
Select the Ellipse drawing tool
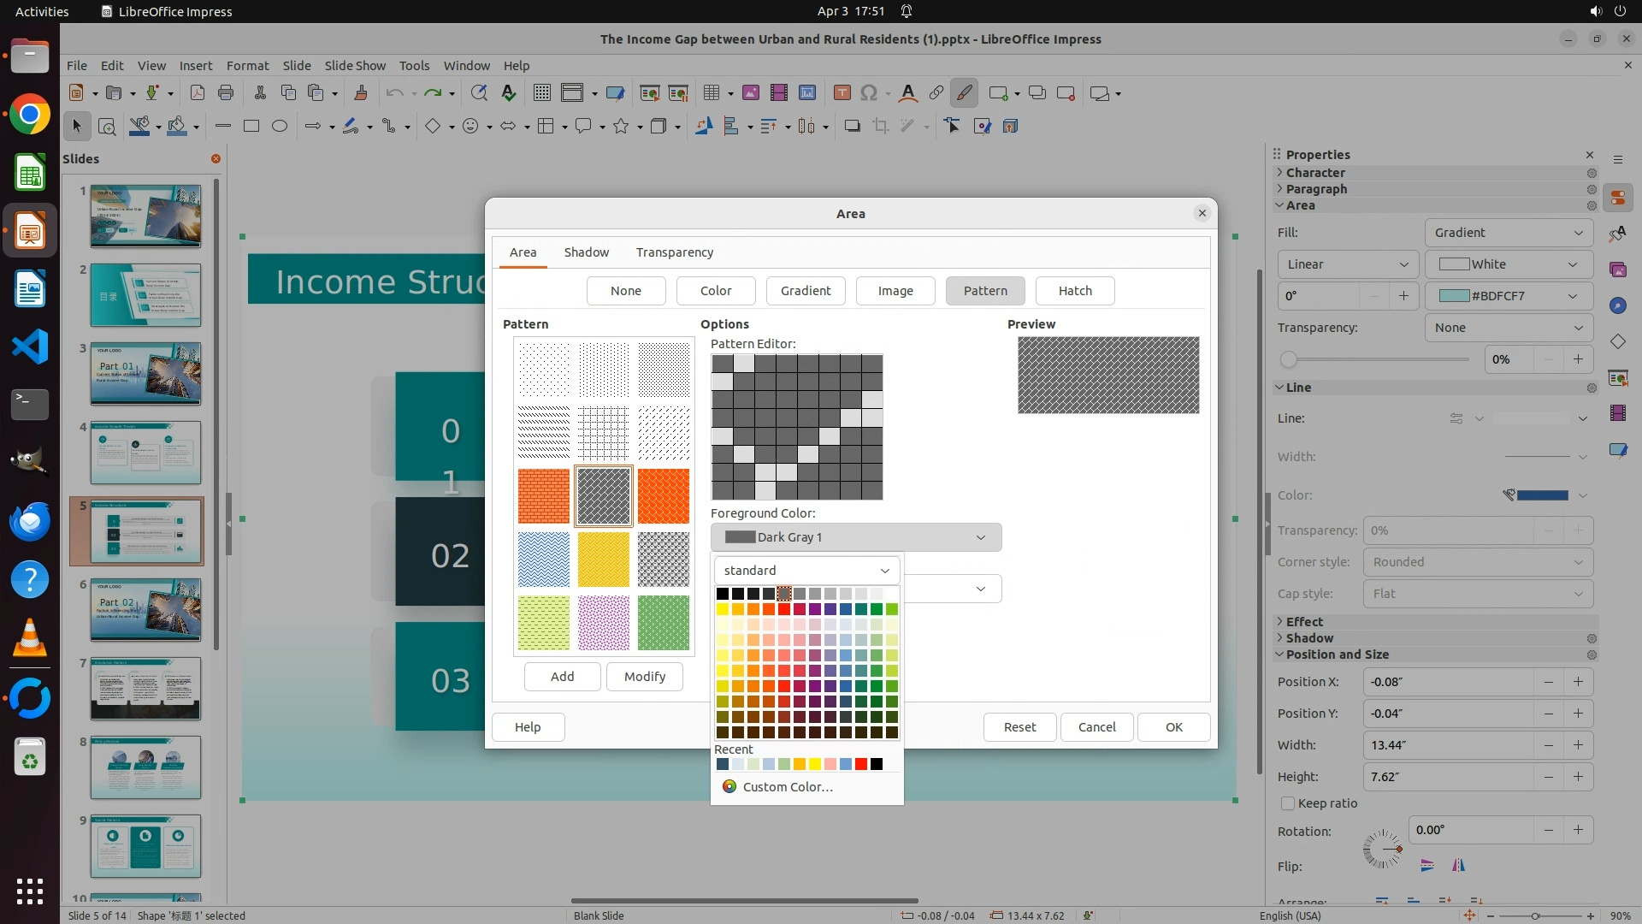pos(280,127)
